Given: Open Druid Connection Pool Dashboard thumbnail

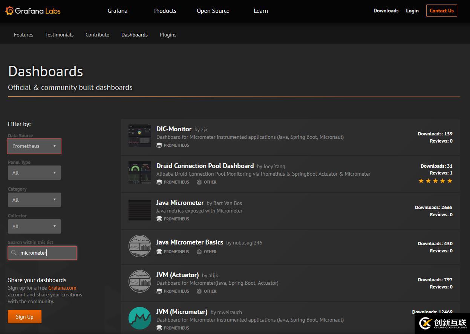Looking at the screenshot, I should tap(139, 172).
